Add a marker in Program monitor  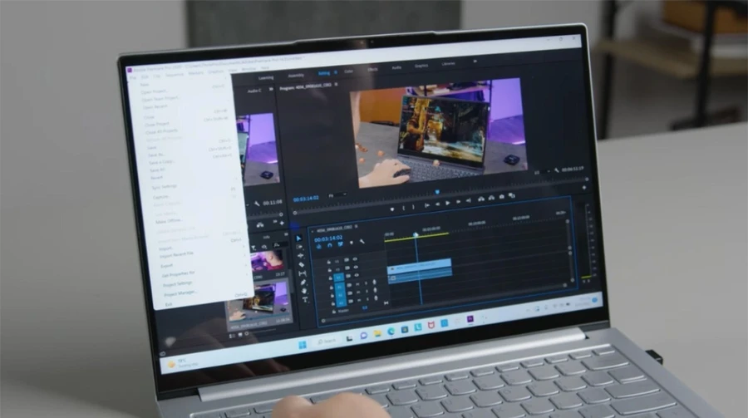(392, 209)
